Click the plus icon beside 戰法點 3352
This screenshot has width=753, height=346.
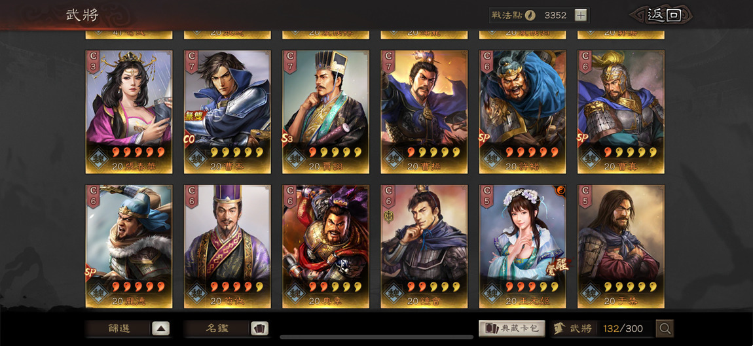click(x=581, y=15)
